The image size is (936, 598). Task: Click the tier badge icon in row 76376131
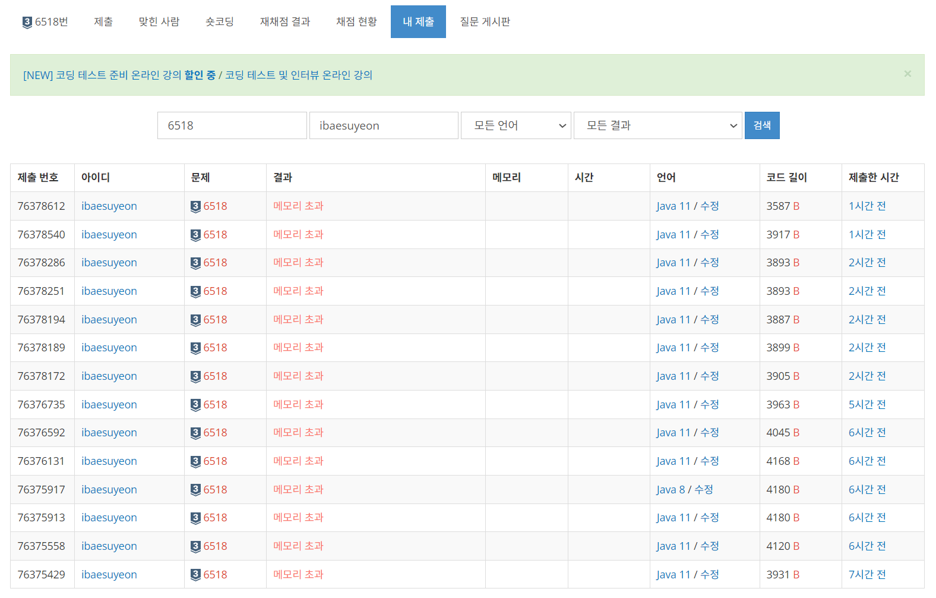[x=195, y=461]
